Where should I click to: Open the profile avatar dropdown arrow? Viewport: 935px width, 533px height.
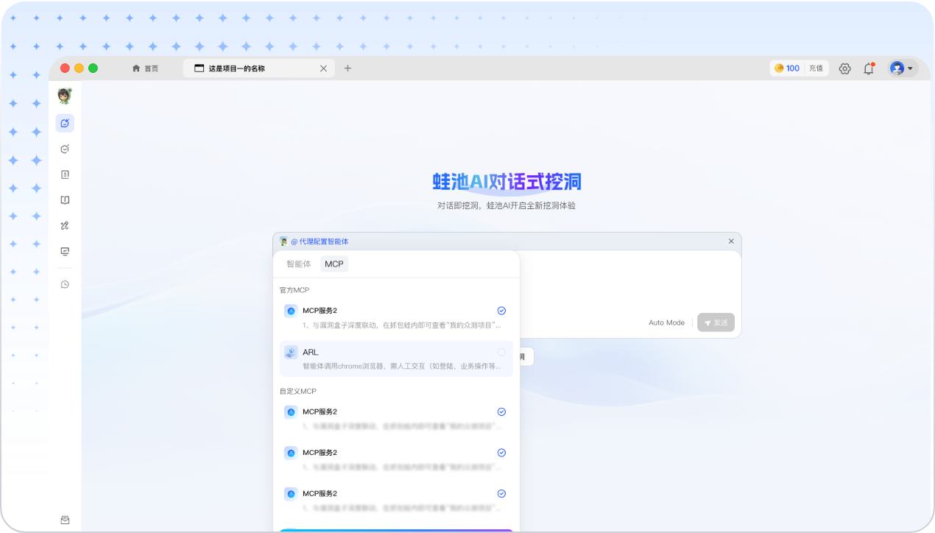[911, 68]
